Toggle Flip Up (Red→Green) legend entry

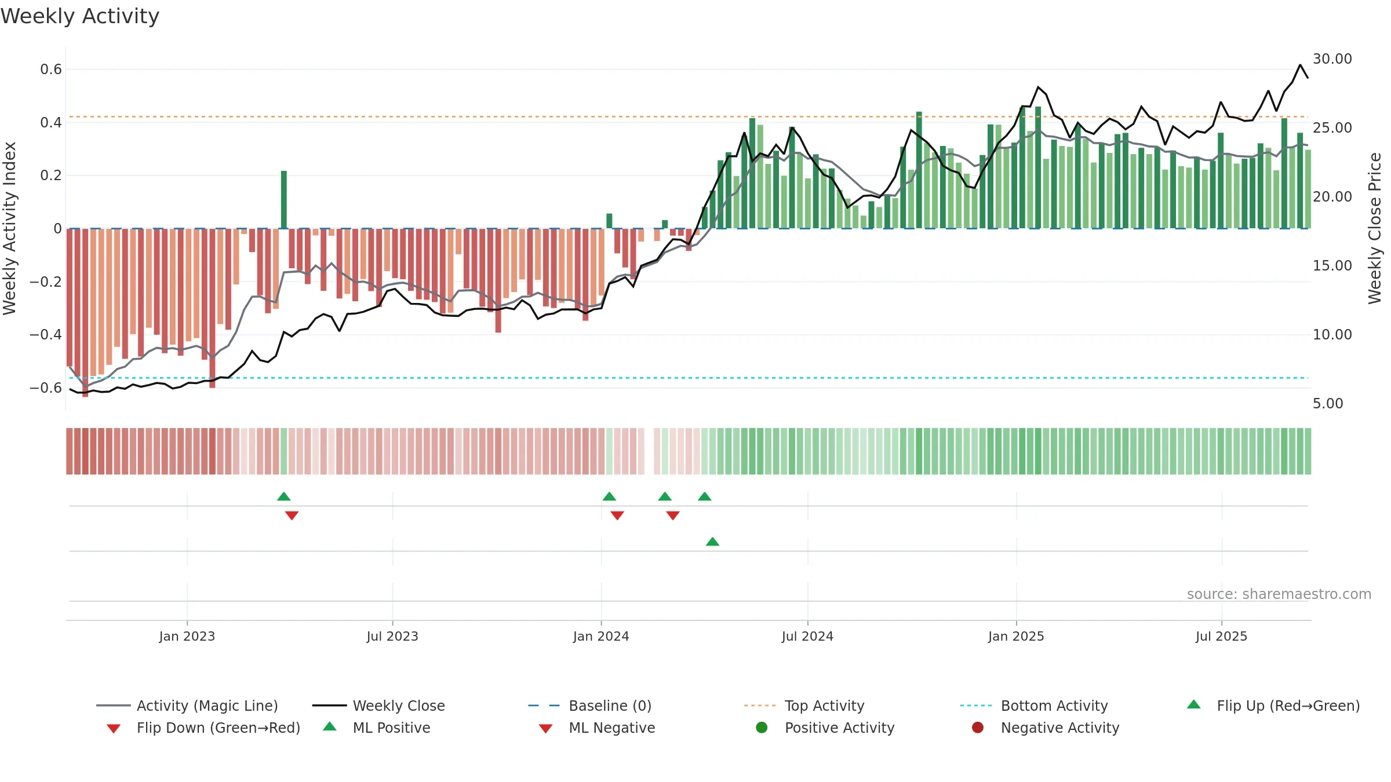tap(1273, 706)
